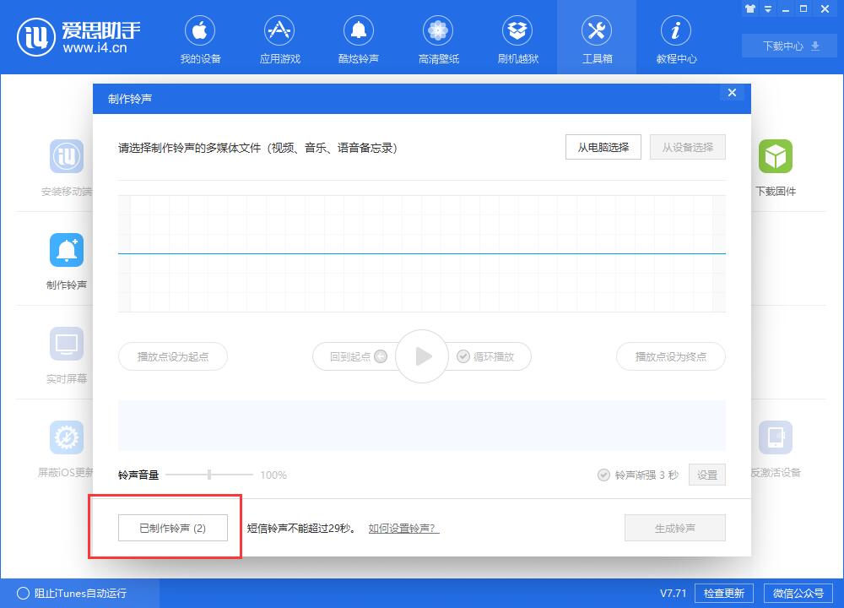Open the 如何设置铃声 help link

point(403,528)
